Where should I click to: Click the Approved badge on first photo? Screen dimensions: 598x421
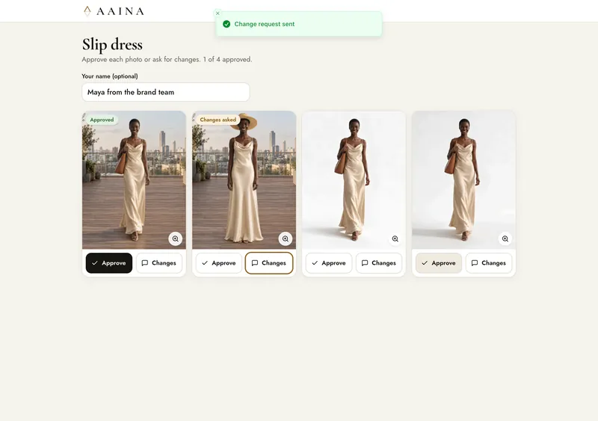pos(102,120)
